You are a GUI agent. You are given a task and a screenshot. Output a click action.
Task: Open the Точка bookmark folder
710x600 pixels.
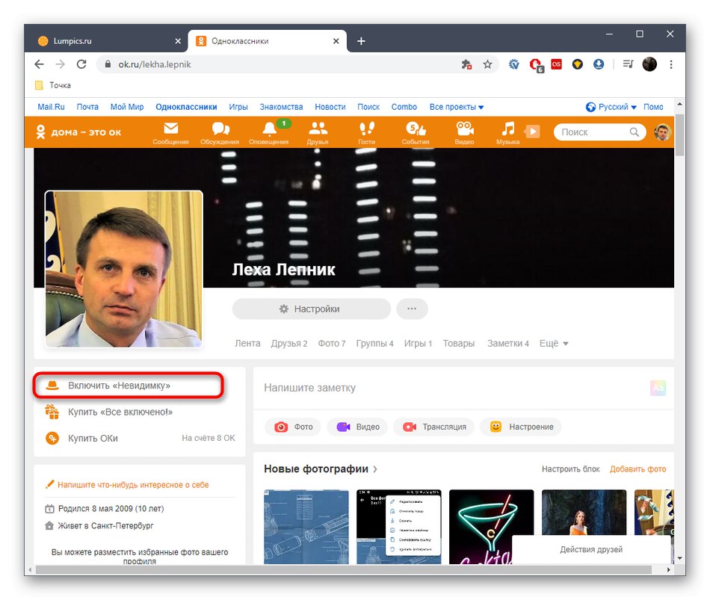click(x=53, y=85)
